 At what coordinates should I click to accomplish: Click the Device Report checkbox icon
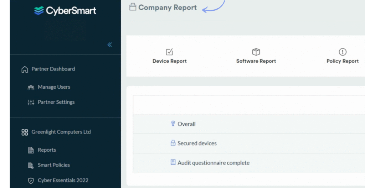point(169,52)
